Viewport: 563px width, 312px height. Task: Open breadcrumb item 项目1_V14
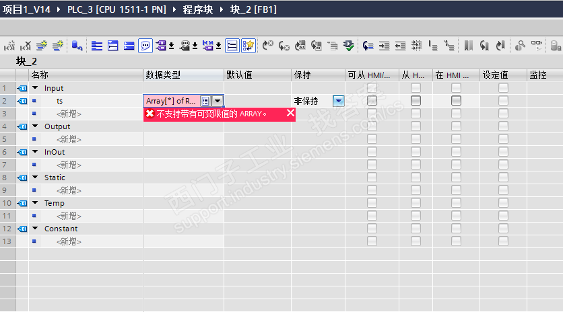(26, 9)
